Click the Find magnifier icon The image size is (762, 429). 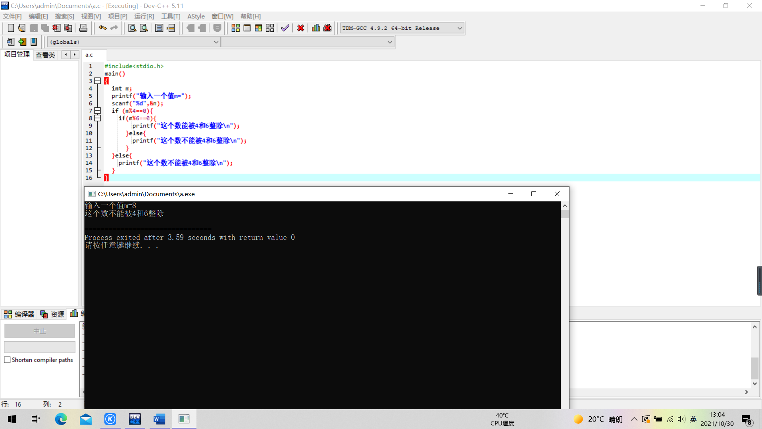132,28
